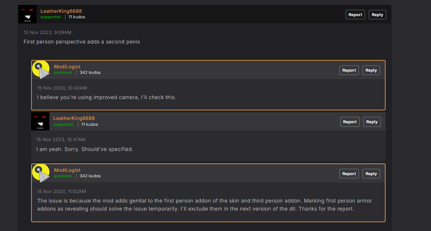Report ModiLogist's 10:43AM reply
The width and height of the screenshot is (431, 231).
tap(349, 70)
